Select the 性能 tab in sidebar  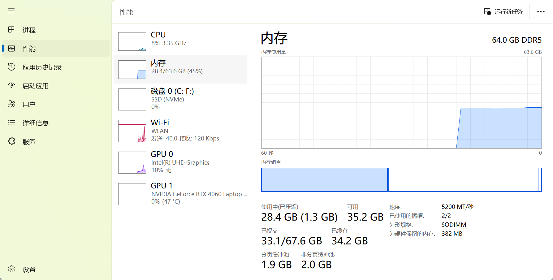point(56,48)
